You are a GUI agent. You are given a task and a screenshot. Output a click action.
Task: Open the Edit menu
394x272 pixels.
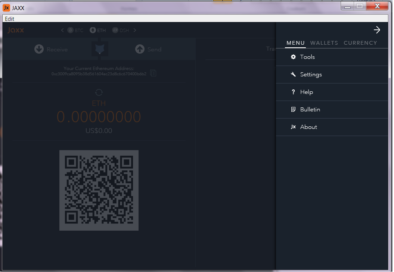(9, 19)
